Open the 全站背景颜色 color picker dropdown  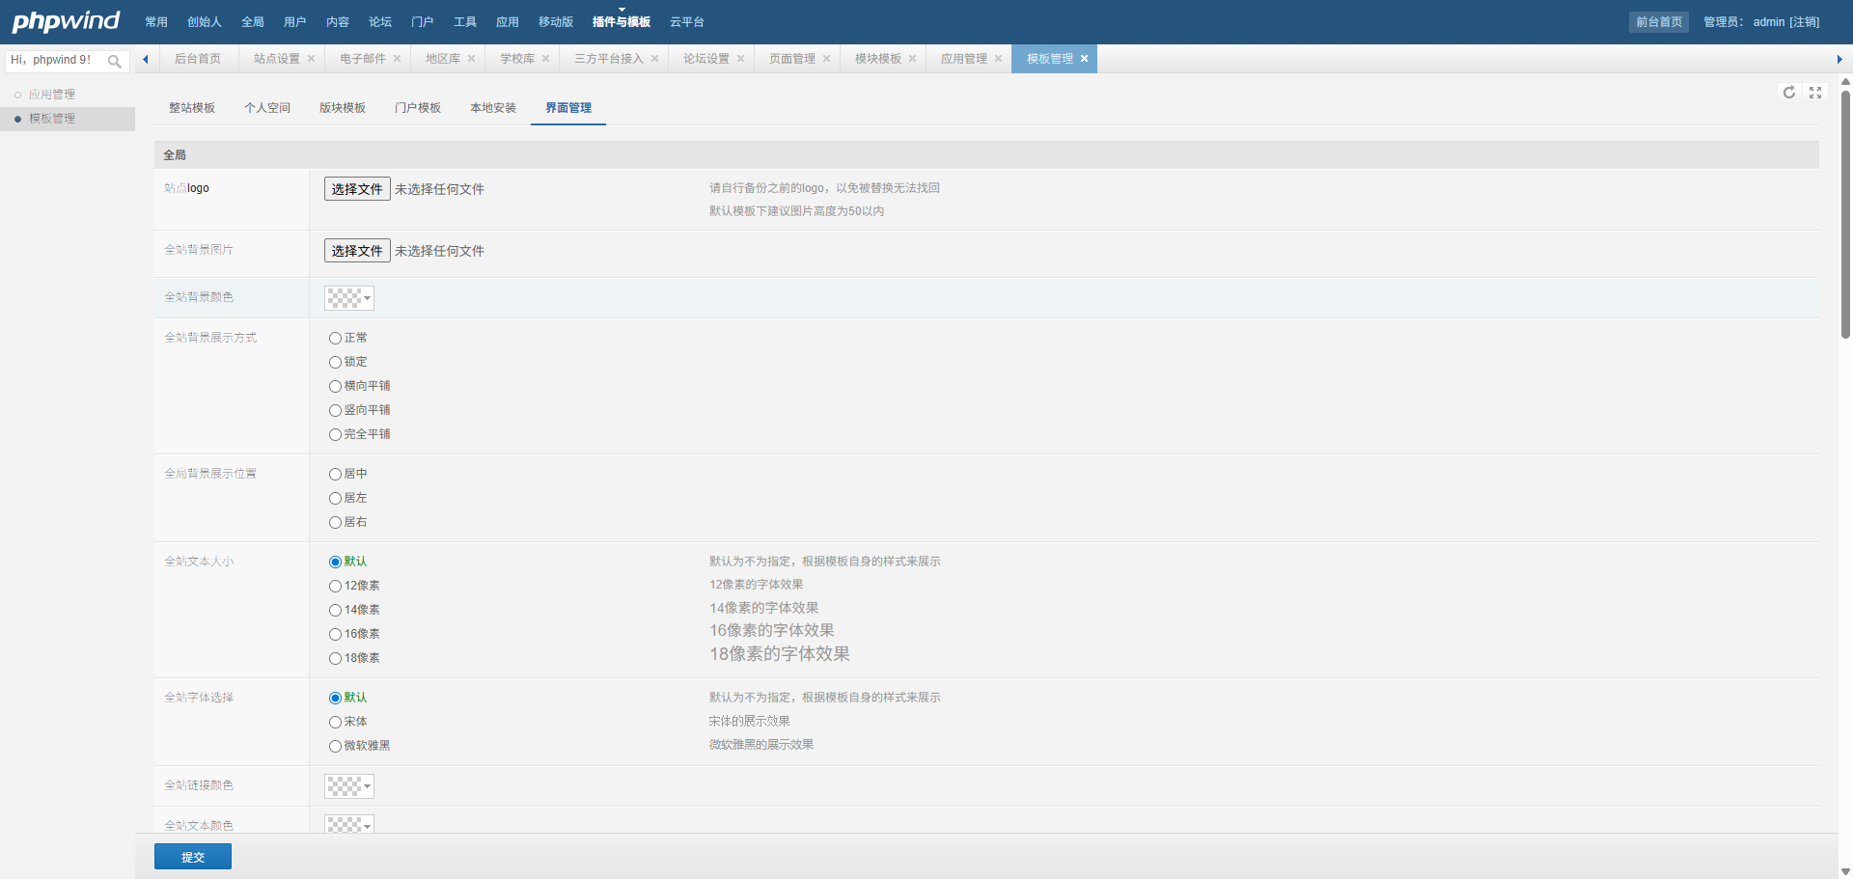point(349,298)
